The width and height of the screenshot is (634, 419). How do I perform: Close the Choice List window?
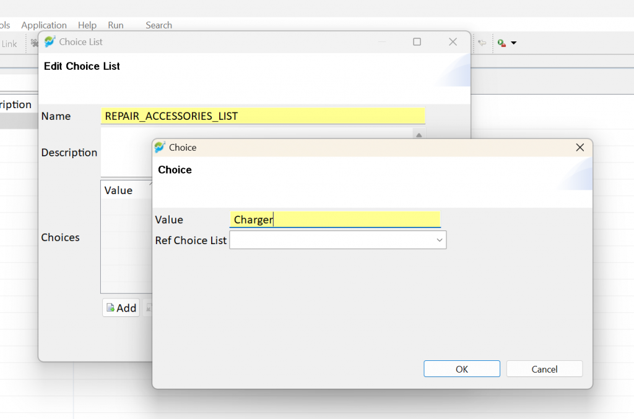pos(453,41)
